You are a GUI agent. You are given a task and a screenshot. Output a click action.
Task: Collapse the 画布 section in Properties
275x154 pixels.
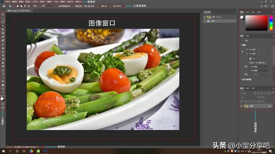(x=241, y=45)
